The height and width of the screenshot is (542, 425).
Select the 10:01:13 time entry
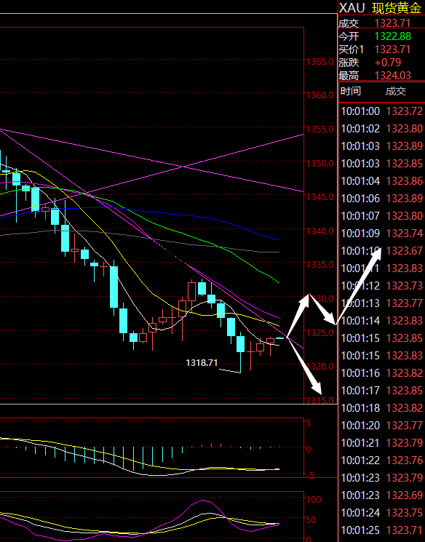click(360, 303)
